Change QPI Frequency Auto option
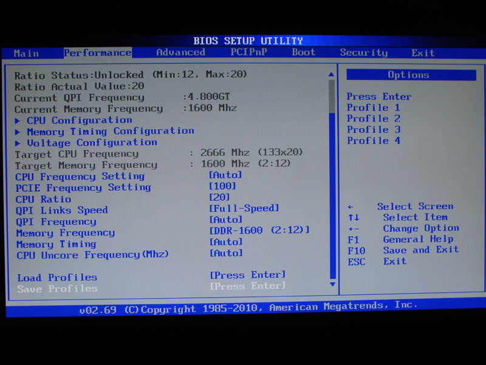The height and width of the screenshot is (365, 486). coord(225,220)
